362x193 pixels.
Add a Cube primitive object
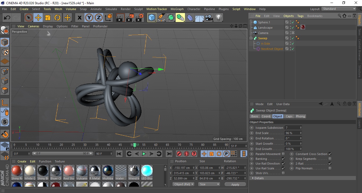(x=152, y=18)
